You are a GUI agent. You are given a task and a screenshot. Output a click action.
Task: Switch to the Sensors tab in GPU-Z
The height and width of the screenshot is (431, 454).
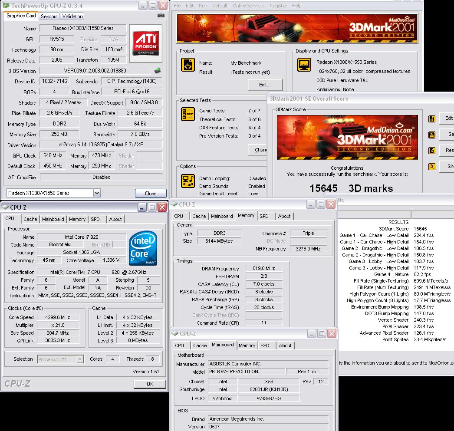click(49, 16)
